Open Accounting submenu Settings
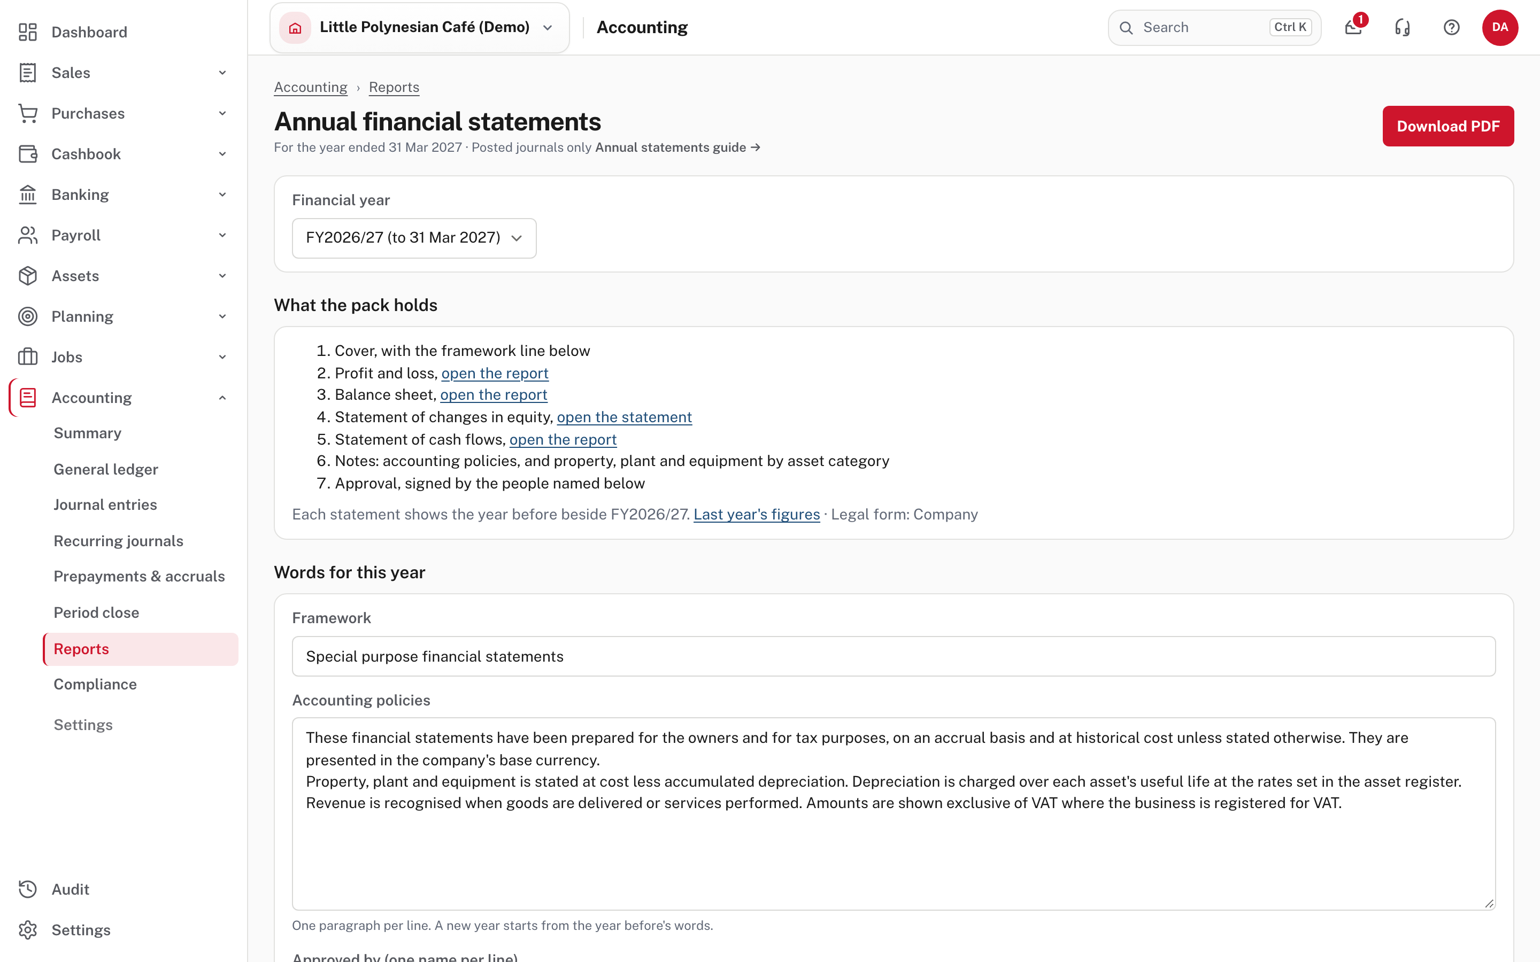The image size is (1540, 962). pyautogui.click(x=83, y=725)
